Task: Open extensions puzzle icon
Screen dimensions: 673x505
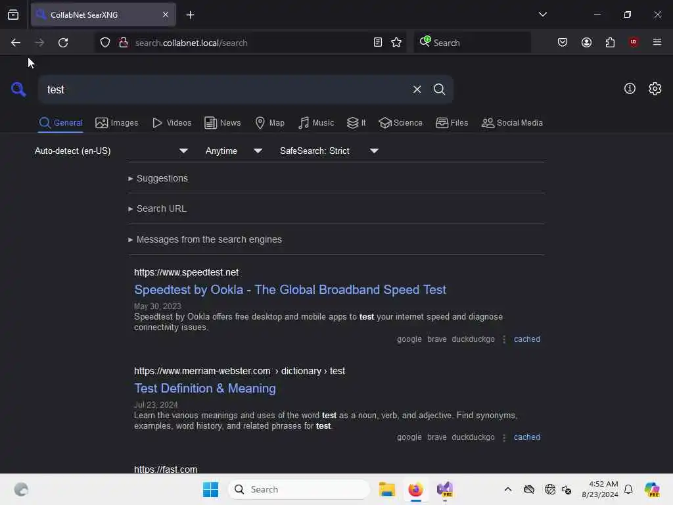Action: pos(610,43)
